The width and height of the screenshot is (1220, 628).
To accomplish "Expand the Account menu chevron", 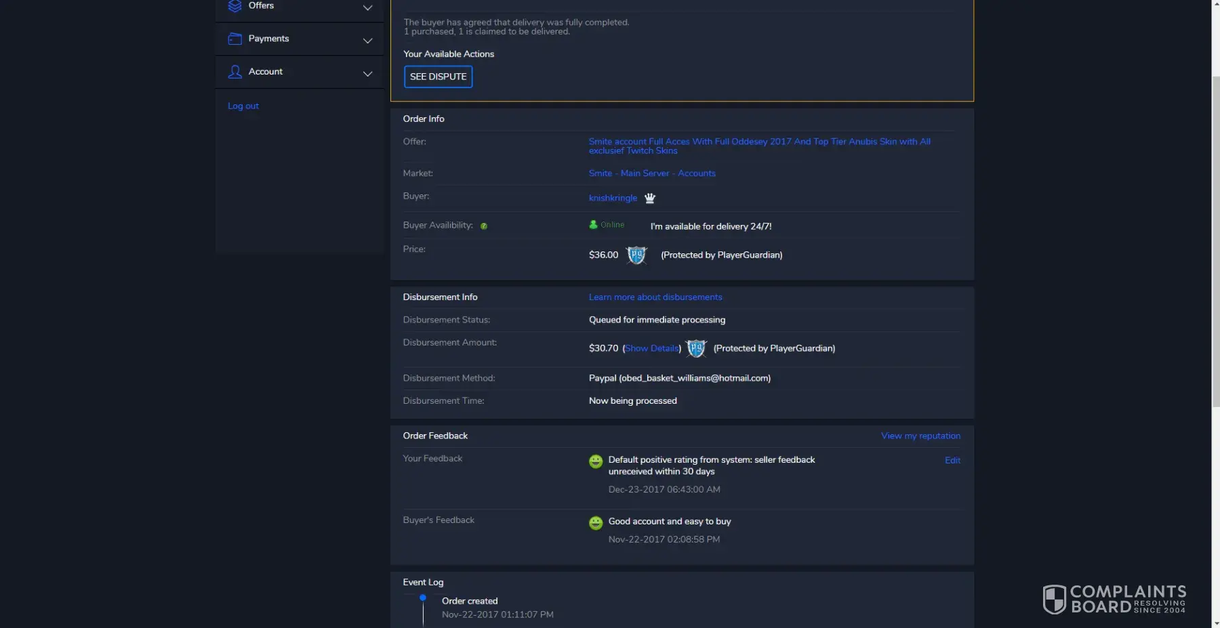I will pyautogui.click(x=368, y=74).
